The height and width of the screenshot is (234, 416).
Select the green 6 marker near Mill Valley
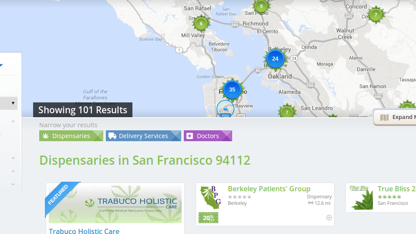tap(201, 24)
